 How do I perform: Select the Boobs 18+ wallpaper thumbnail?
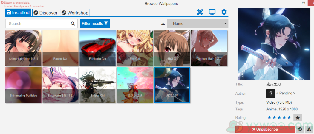(60, 48)
